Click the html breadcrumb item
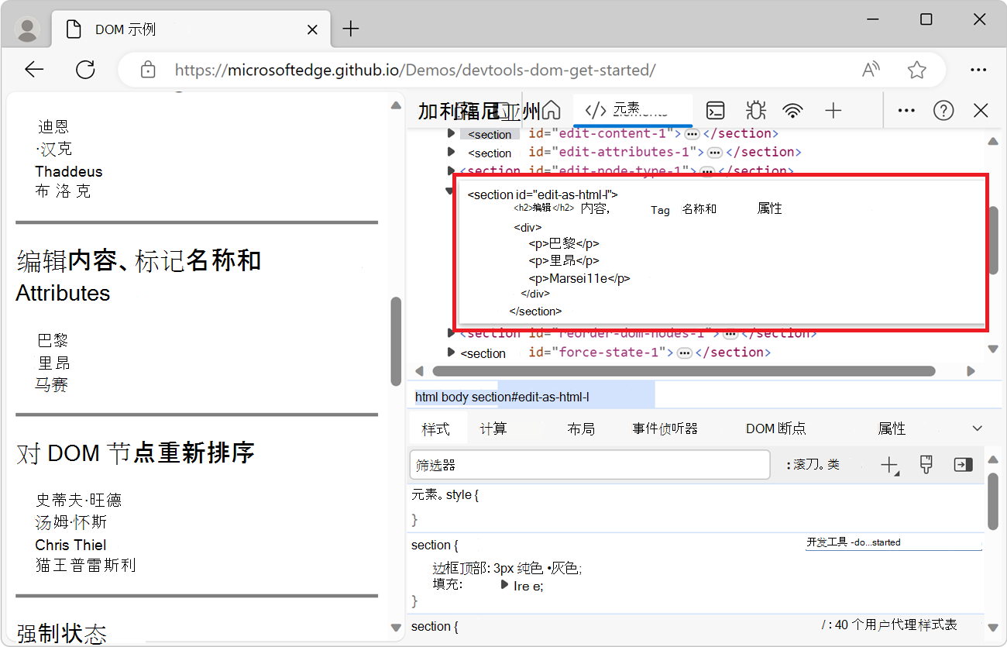The image size is (1007, 647). coord(426,397)
